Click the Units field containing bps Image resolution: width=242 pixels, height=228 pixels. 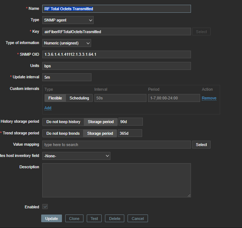pyautogui.click(x=116, y=66)
